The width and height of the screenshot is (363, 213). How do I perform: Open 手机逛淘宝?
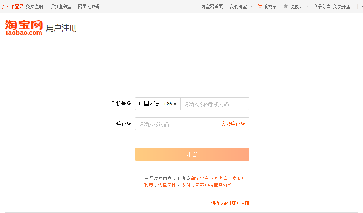pos(60,6)
